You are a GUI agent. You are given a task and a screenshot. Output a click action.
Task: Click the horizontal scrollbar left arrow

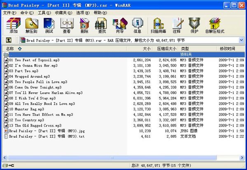[x=5, y=158]
